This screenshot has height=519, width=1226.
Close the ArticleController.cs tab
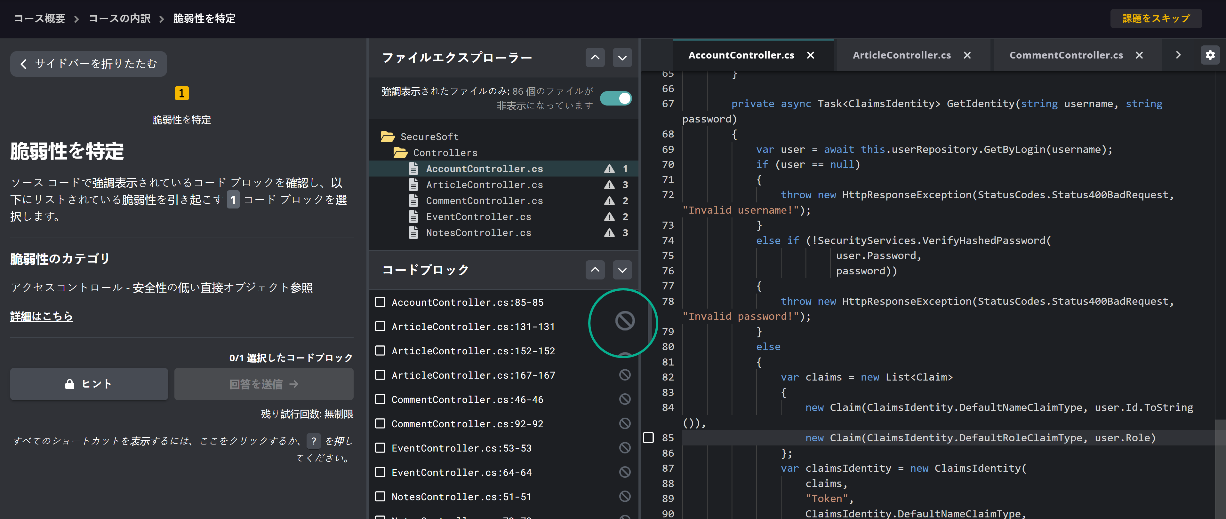pos(967,55)
